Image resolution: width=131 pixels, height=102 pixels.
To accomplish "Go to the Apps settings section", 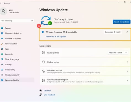I will point(7,49).
